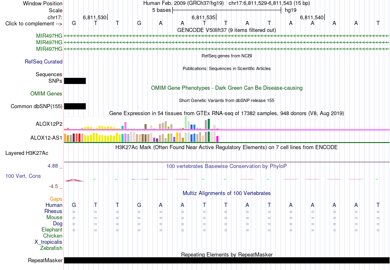The height and width of the screenshot is (270, 390).
Task: Click the Scale ruler label
Action: 56,10
